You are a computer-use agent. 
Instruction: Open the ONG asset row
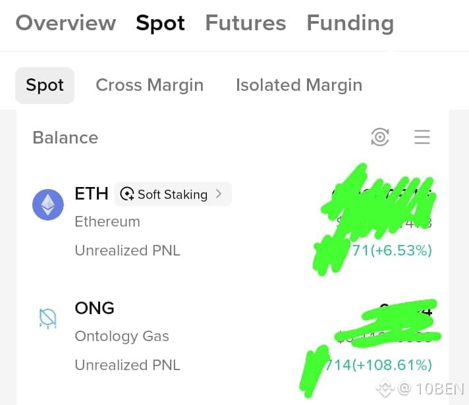(x=233, y=337)
